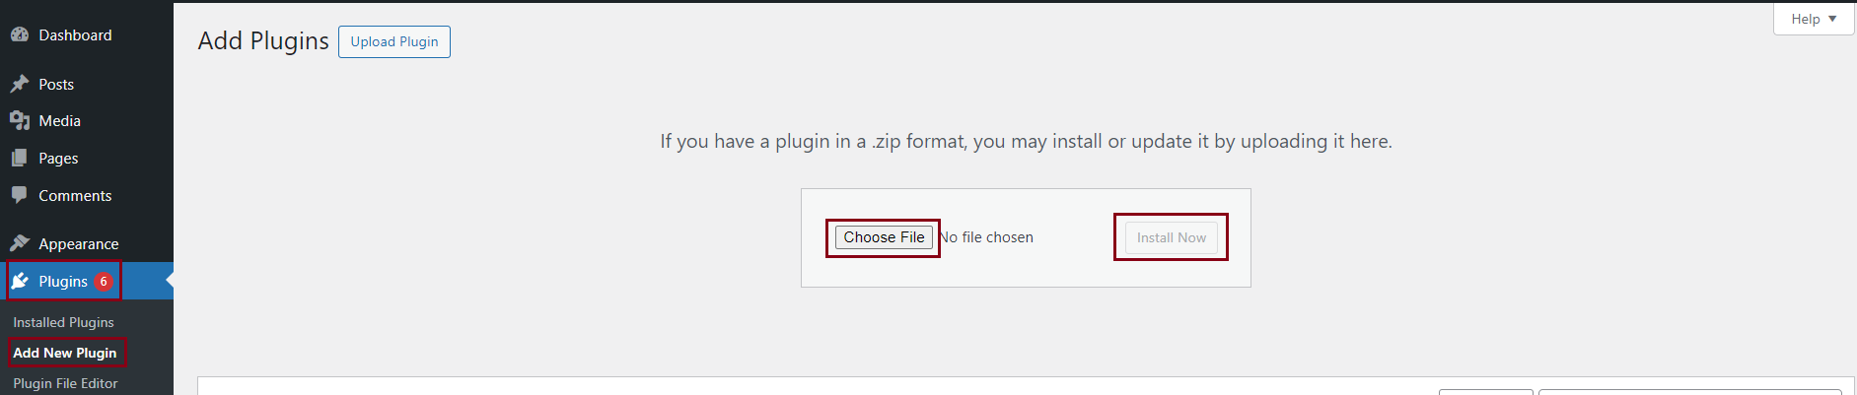
Task: Open Plugin File Editor submenu item
Action: pyautogui.click(x=65, y=383)
